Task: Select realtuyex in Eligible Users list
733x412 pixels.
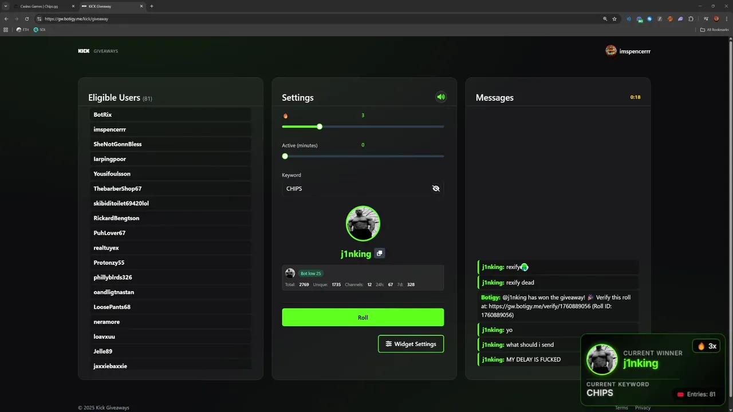Action: pos(170,248)
